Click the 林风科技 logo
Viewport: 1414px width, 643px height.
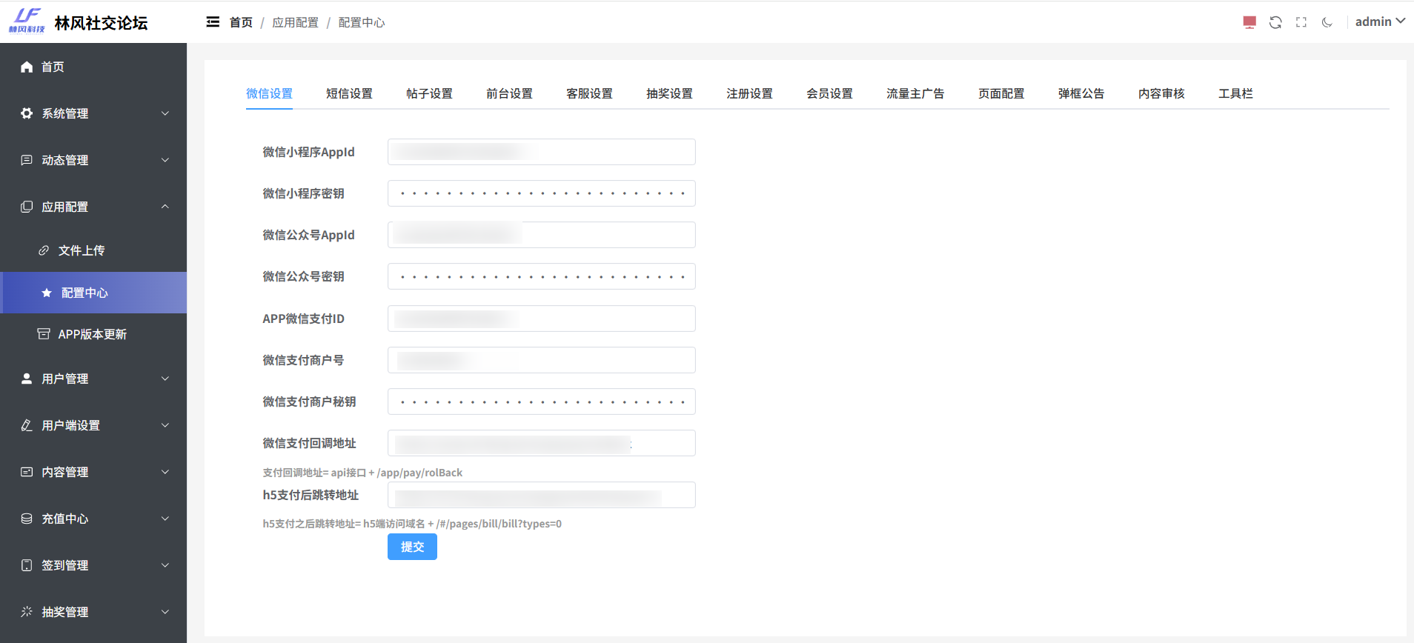click(27, 21)
